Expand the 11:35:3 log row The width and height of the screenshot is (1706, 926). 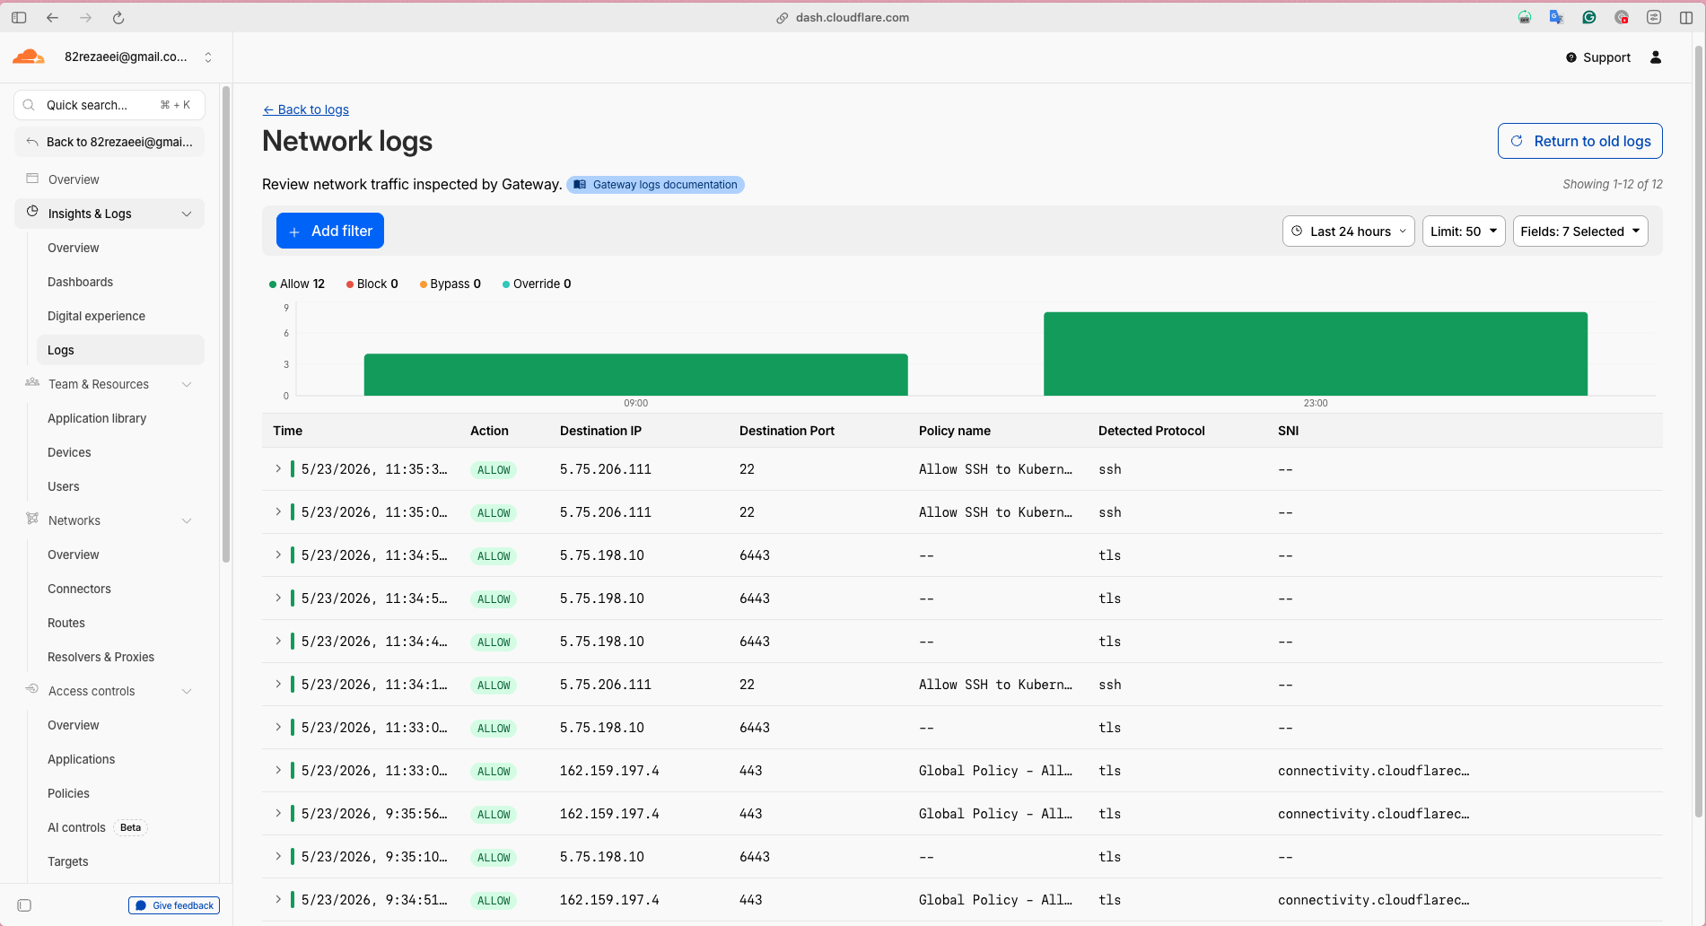coord(278,468)
